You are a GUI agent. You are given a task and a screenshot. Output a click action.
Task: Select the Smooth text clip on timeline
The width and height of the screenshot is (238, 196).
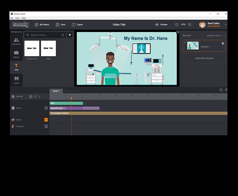(x=74, y=108)
